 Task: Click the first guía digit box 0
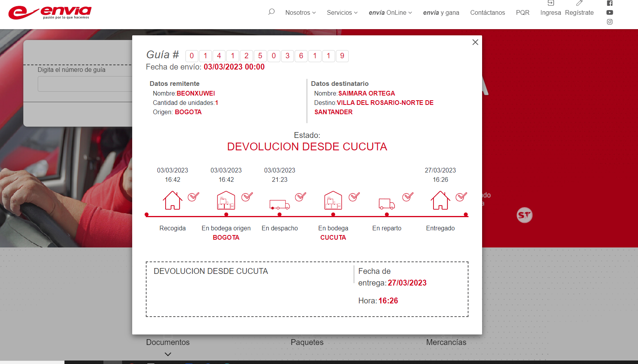click(192, 56)
